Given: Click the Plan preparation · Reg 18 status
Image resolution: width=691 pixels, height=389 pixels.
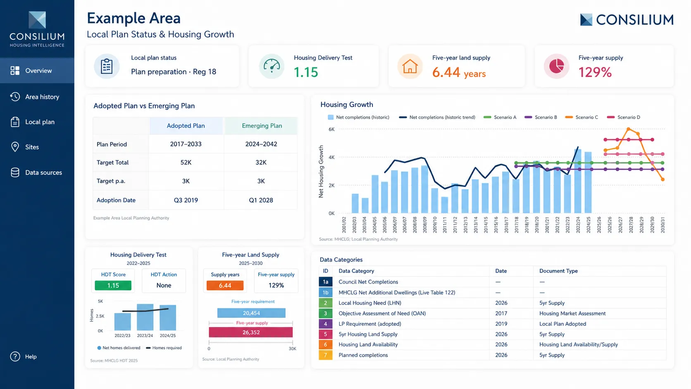Looking at the screenshot, I should pyautogui.click(x=174, y=72).
